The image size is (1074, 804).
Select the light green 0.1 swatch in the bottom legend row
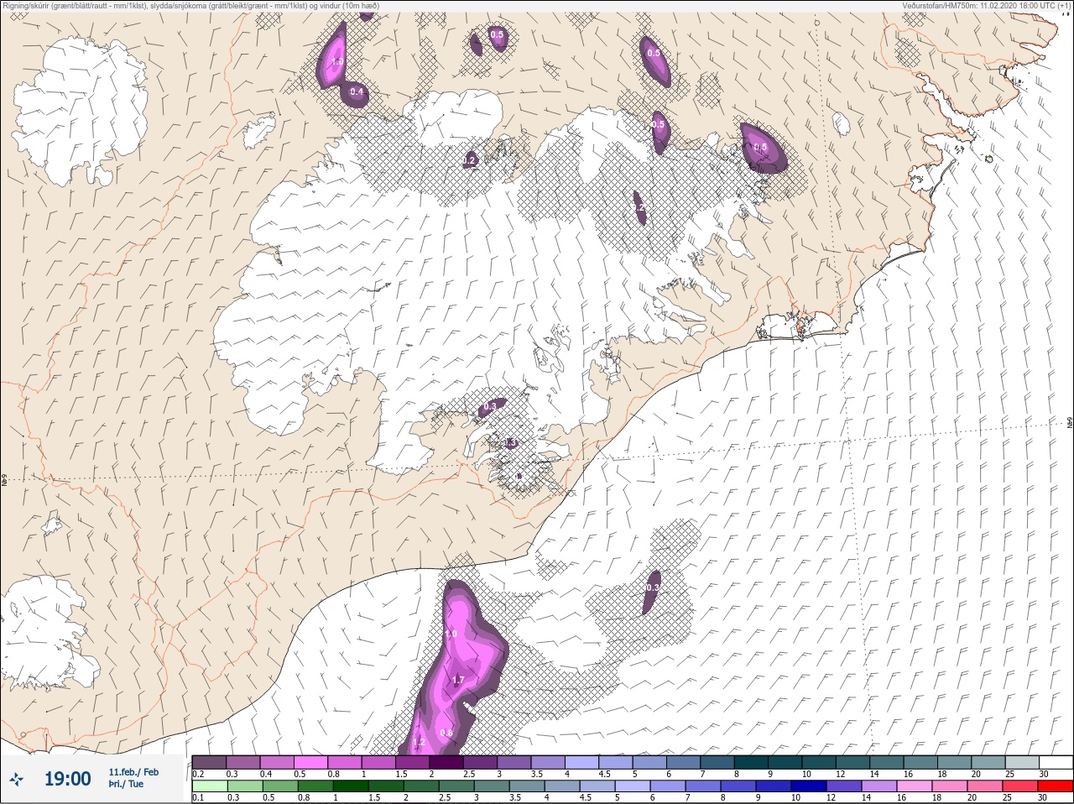(209, 786)
